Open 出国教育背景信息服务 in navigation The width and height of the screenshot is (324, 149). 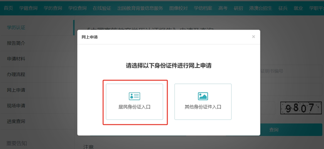coord(140,8)
